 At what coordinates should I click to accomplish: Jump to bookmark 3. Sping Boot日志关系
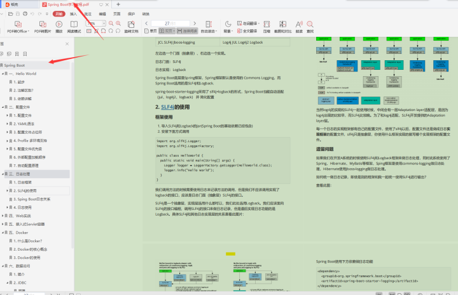pyautogui.click(x=32, y=199)
